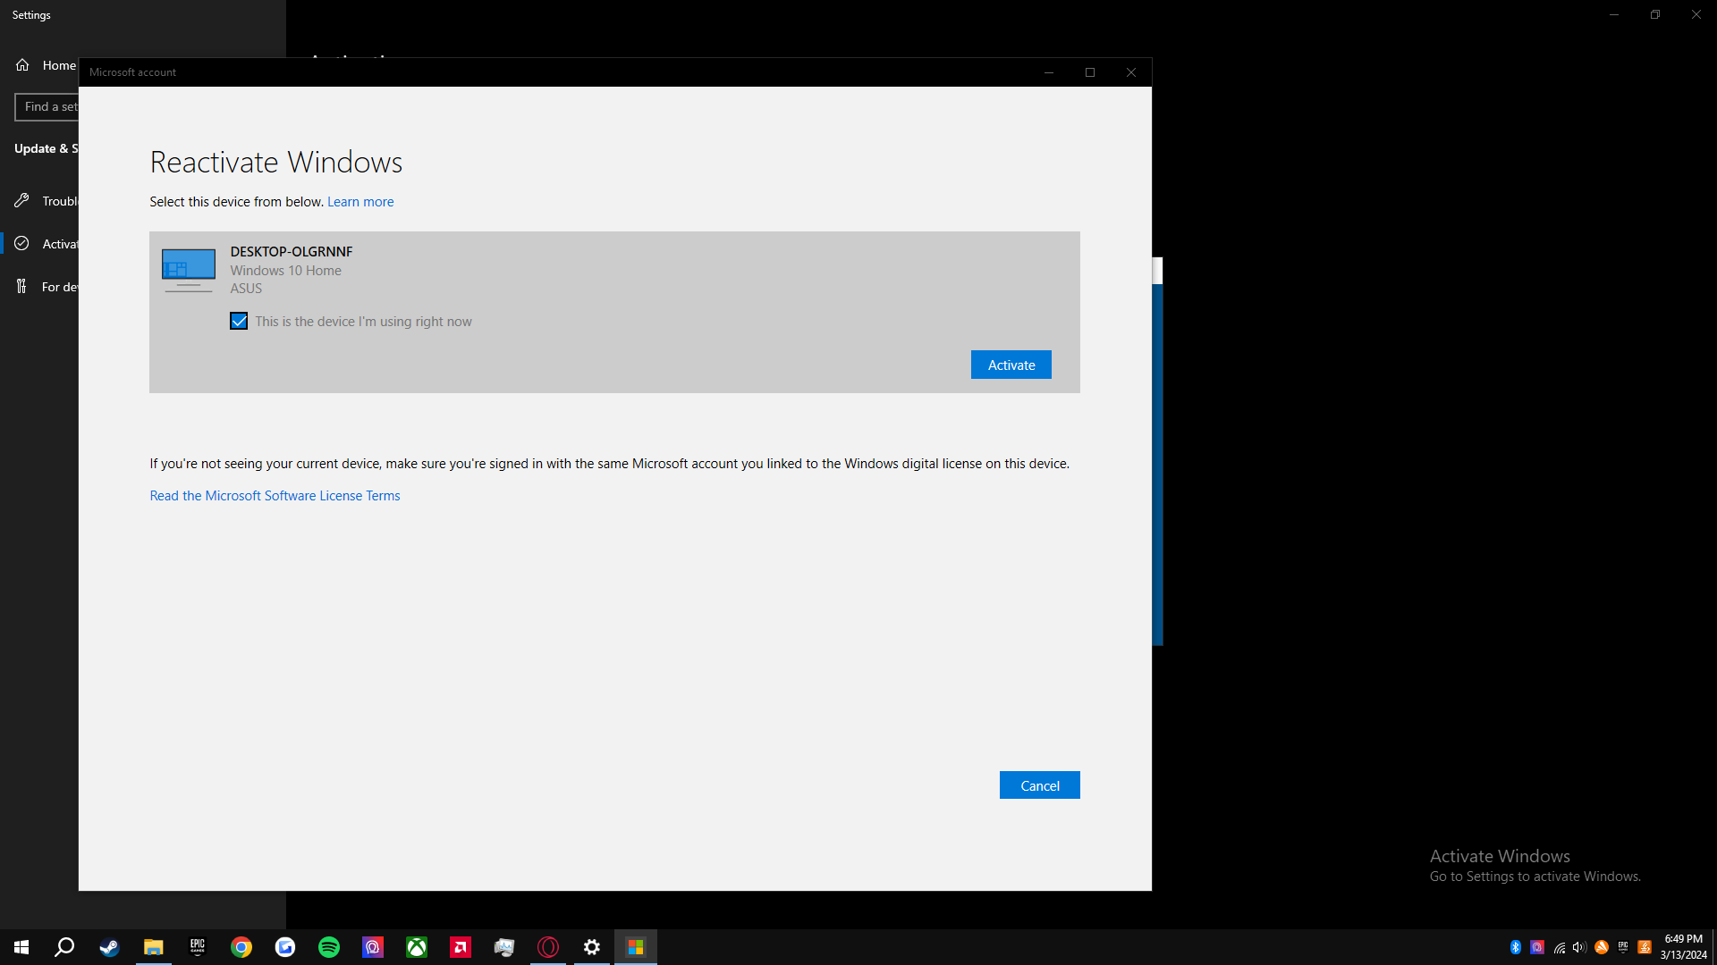Read the Microsoft Software License Terms
This screenshot has width=1717, height=965.
point(275,495)
